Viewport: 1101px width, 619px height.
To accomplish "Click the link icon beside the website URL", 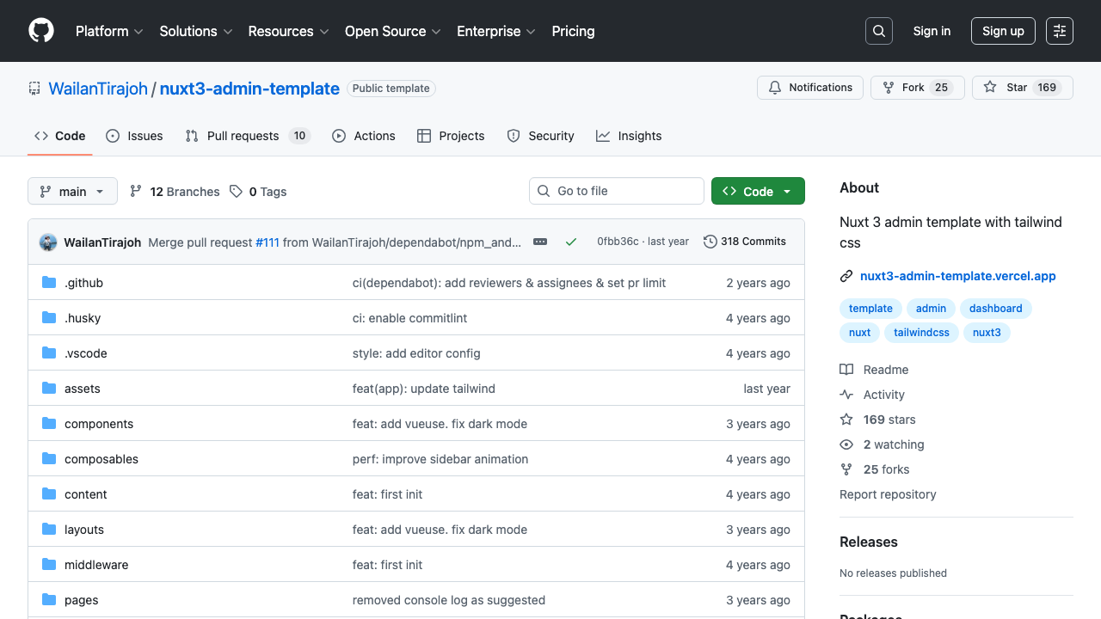I will pyautogui.click(x=846, y=276).
